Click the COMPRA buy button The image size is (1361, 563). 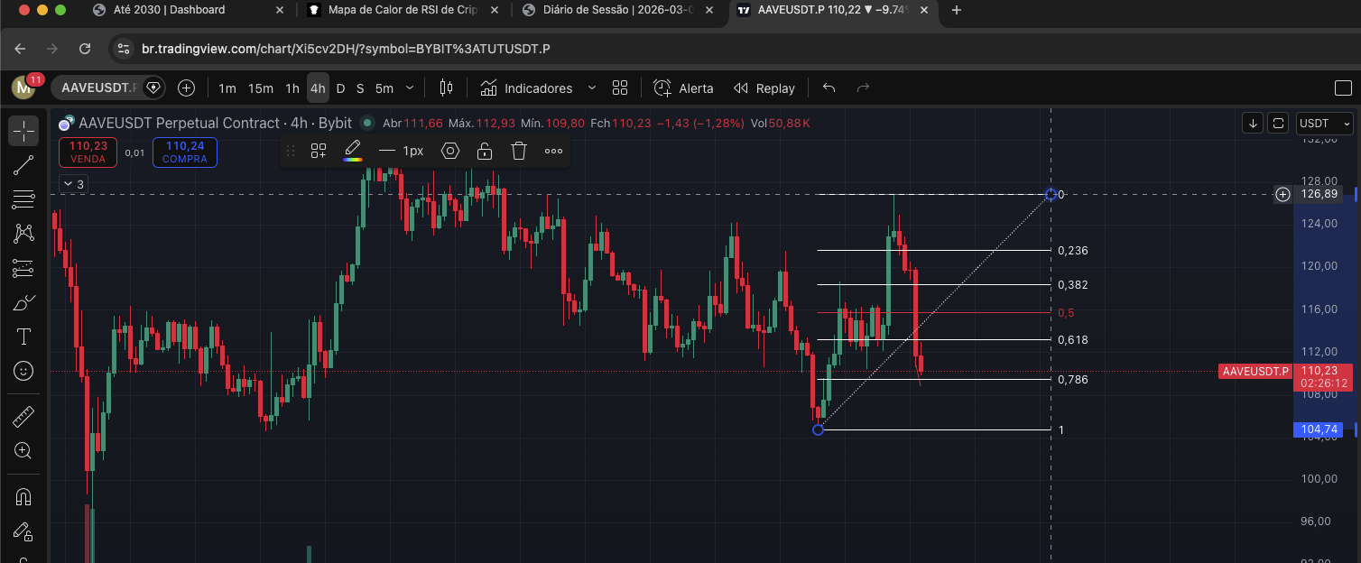(x=185, y=152)
